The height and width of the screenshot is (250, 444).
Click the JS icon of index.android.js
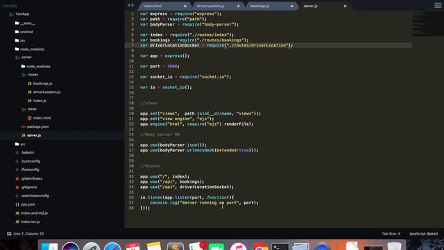17,213
